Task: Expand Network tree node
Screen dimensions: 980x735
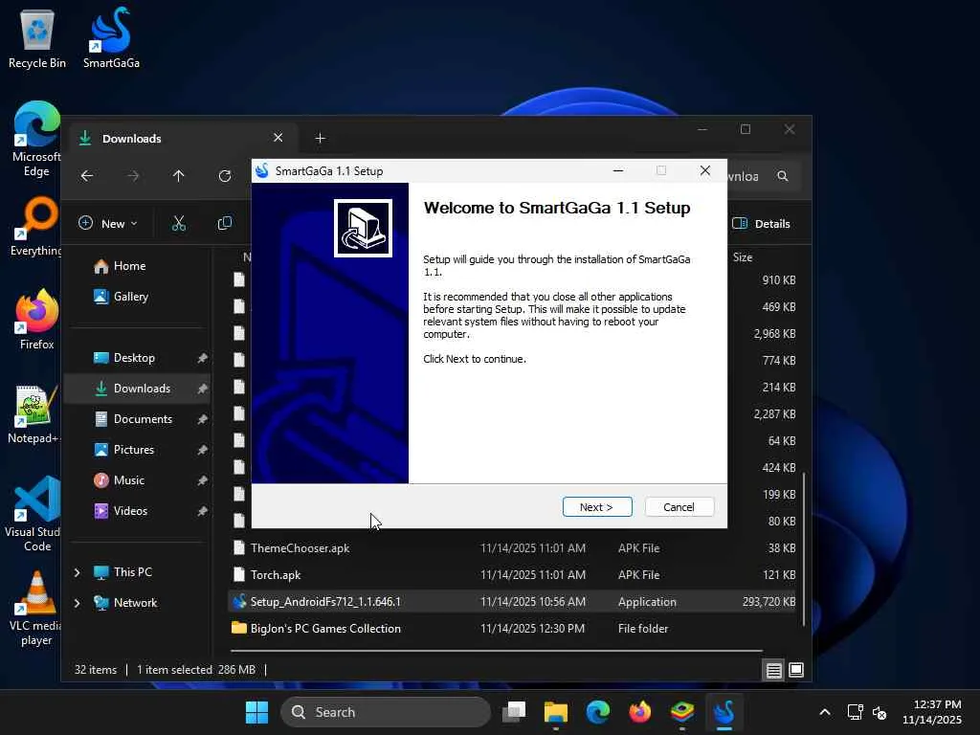Action: [77, 603]
